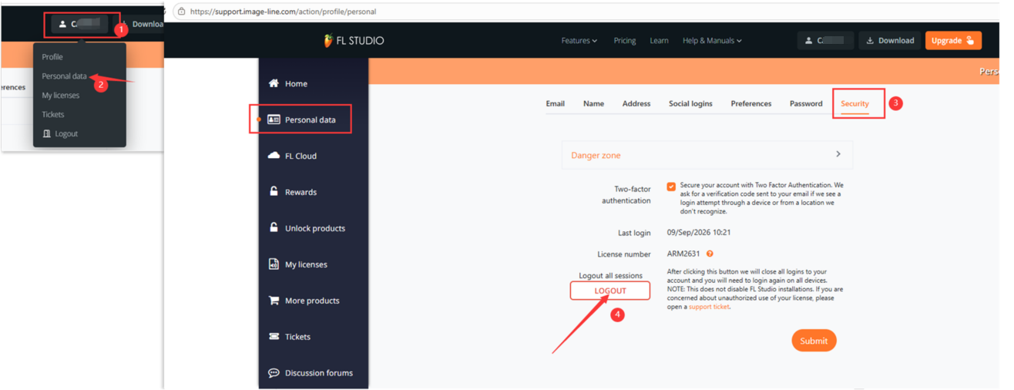This screenshot has height=390, width=1014.
Task: Open the Features dropdown menu
Action: (x=579, y=41)
